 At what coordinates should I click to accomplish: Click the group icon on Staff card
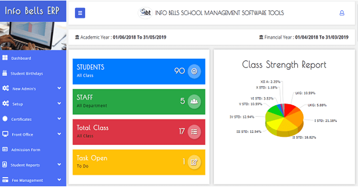tap(194, 101)
